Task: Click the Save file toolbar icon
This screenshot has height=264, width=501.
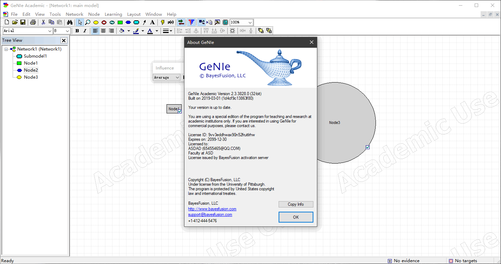Action: click(23, 22)
